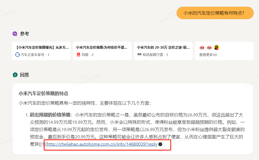The image size is (259, 160).
Task: Click the yellow Sohu S icon
Action: click(x=216, y=48)
